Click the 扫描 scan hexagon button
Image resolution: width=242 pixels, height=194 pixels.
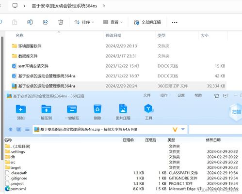(236, 112)
